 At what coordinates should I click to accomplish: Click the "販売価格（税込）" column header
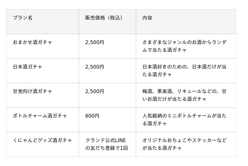pos(105,18)
